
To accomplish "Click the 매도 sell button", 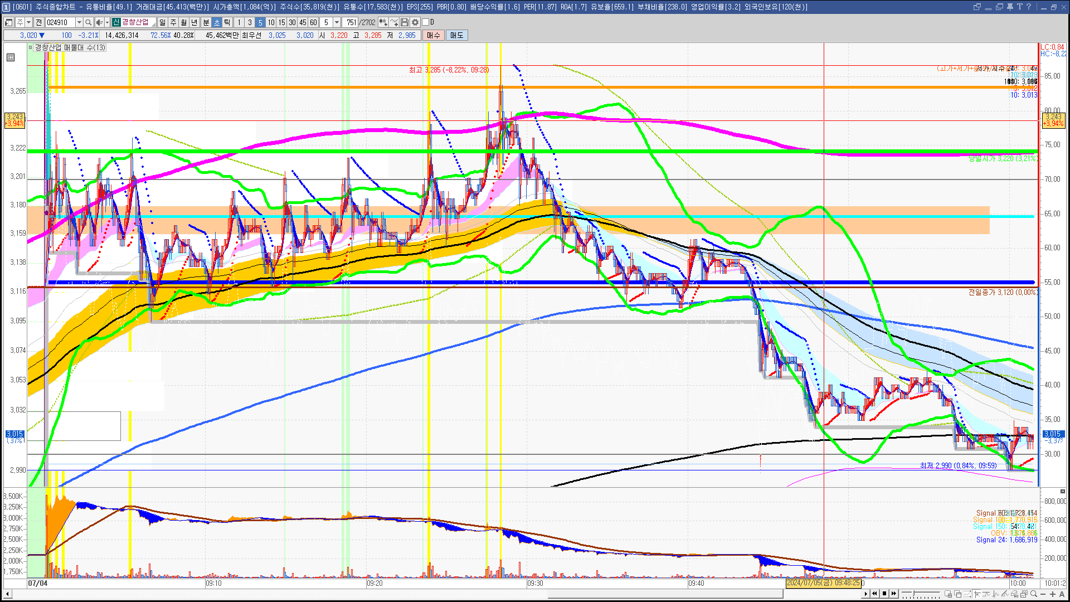I will click(457, 35).
